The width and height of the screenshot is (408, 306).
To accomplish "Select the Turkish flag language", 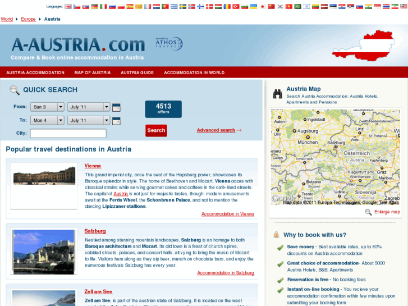I will pyautogui.click(x=236, y=7).
